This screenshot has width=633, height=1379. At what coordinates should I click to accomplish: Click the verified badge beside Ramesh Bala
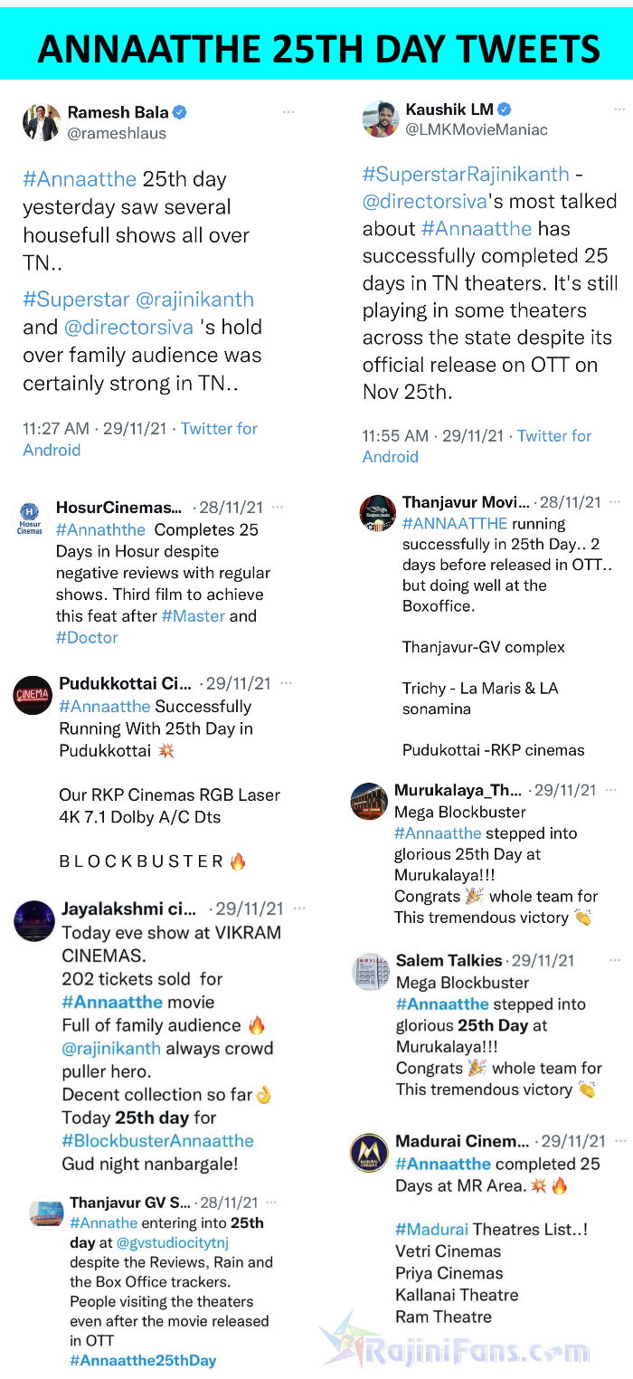click(180, 112)
